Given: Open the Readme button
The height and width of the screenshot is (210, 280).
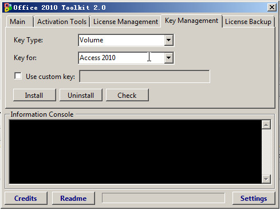Looking at the screenshot, I should tap(73, 199).
